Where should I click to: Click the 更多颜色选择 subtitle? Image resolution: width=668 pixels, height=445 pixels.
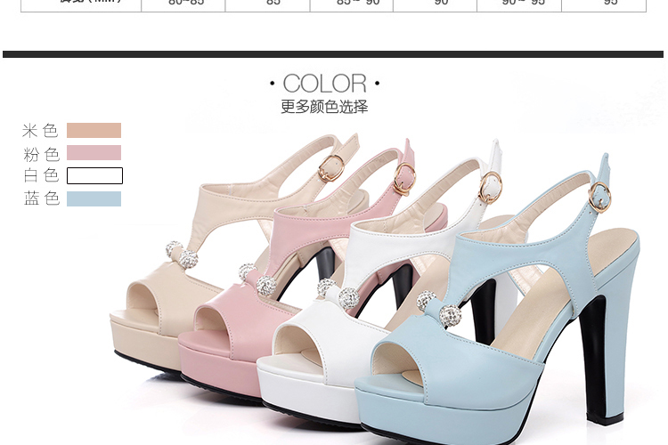point(324,107)
